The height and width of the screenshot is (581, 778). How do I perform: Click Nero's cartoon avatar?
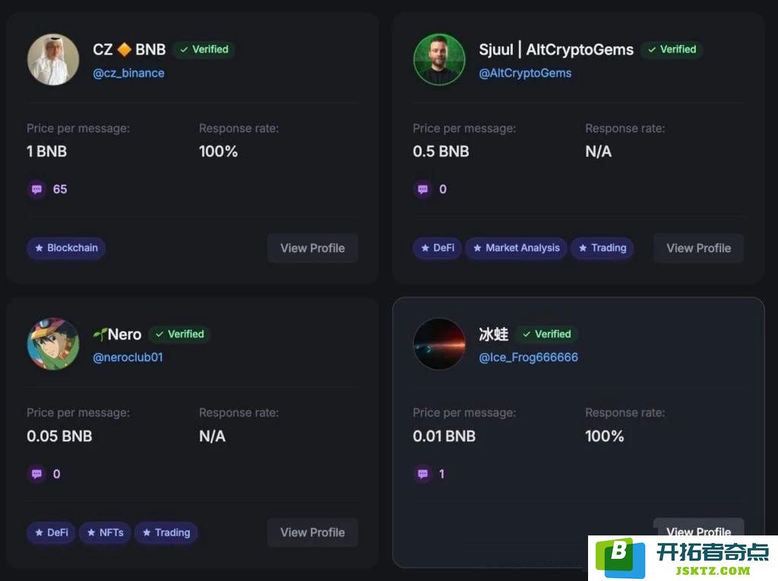(x=53, y=344)
